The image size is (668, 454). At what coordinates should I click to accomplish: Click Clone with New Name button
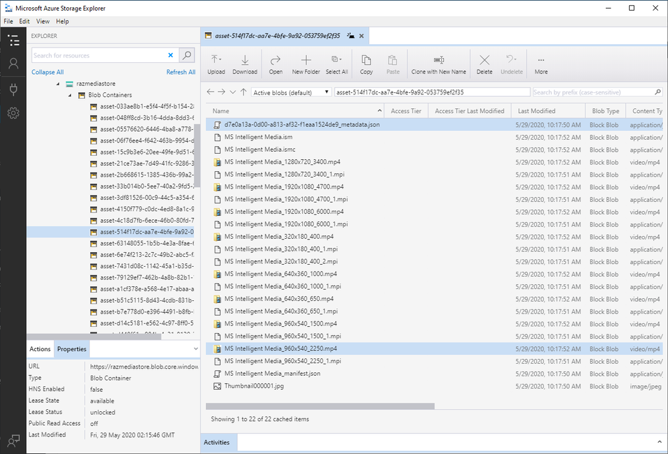[x=439, y=64]
